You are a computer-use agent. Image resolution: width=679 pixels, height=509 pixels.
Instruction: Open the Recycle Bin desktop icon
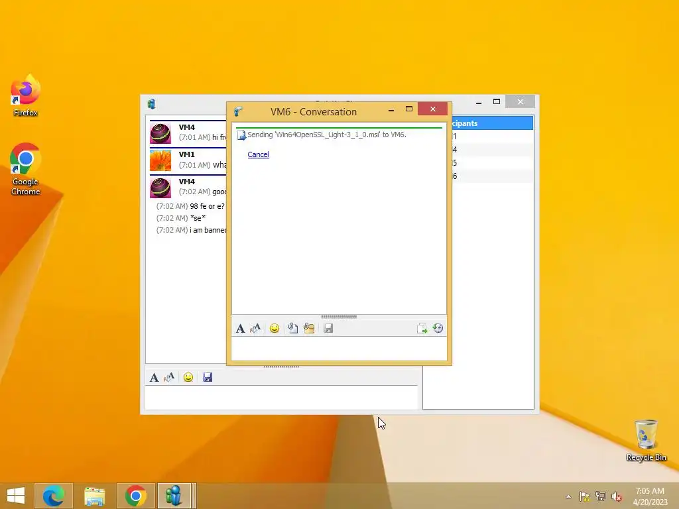(x=646, y=441)
